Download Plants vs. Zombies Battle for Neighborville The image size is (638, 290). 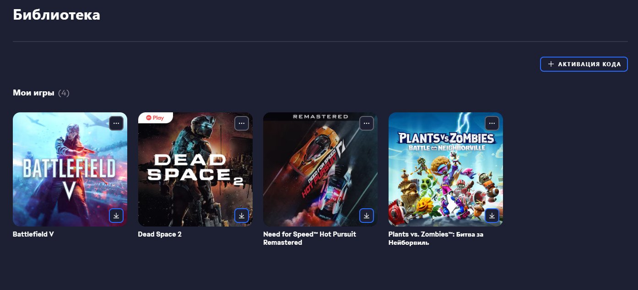pyautogui.click(x=492, y=216)
